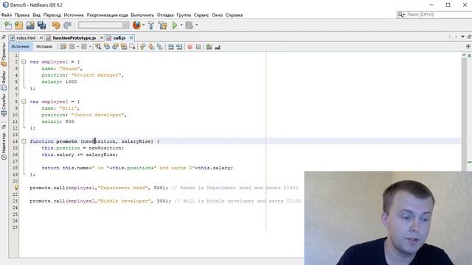Click the Debug Project toolbar icon

pos(189,25)
